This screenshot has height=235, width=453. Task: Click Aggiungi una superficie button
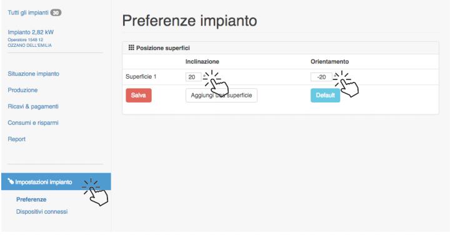pos(221,96)
